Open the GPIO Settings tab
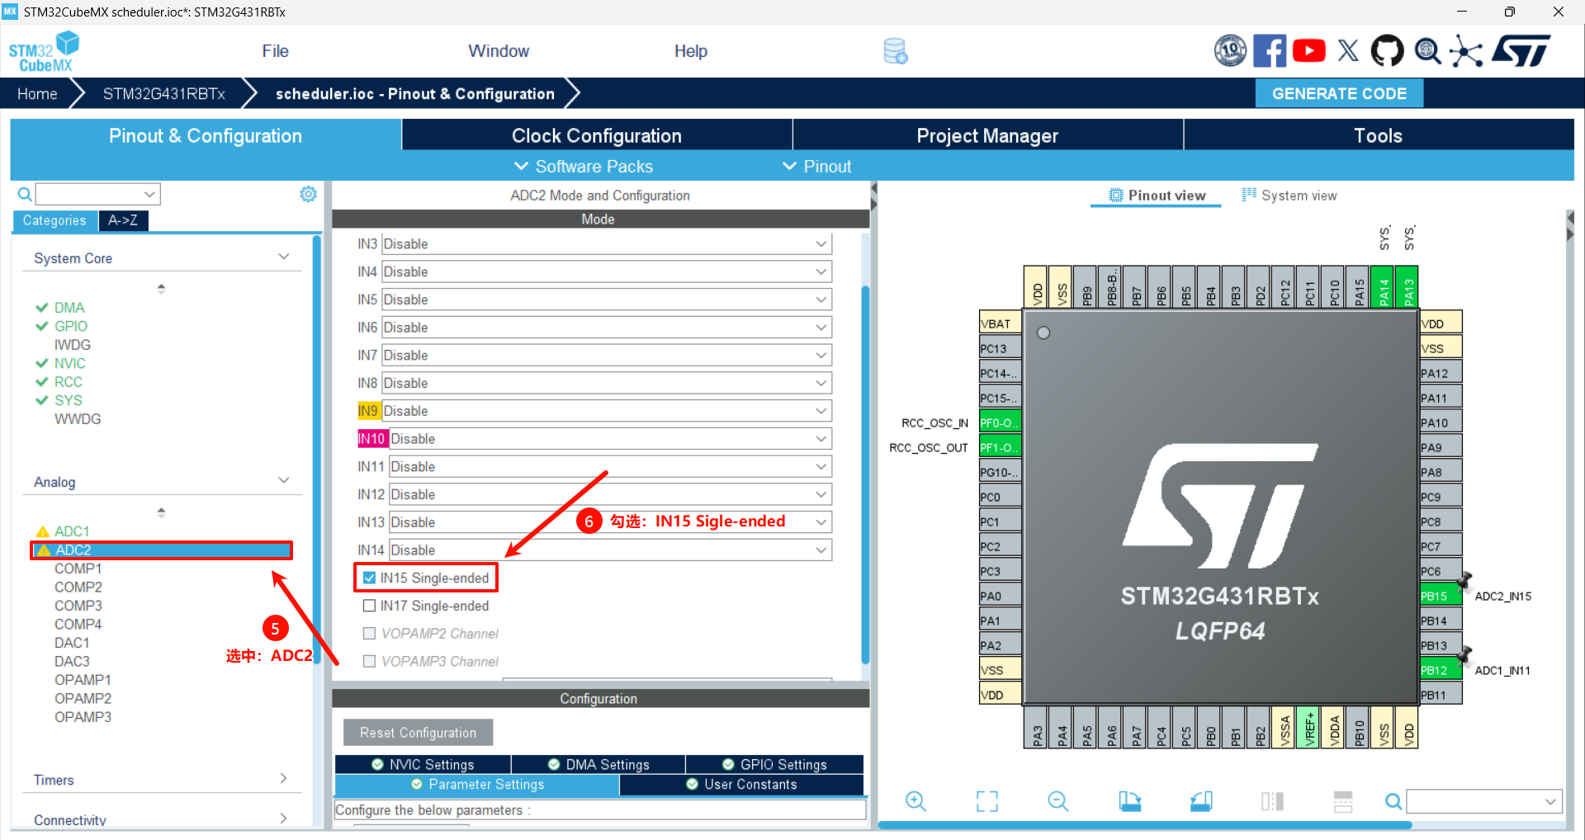 pyautogui.click(x=774, y=765)
